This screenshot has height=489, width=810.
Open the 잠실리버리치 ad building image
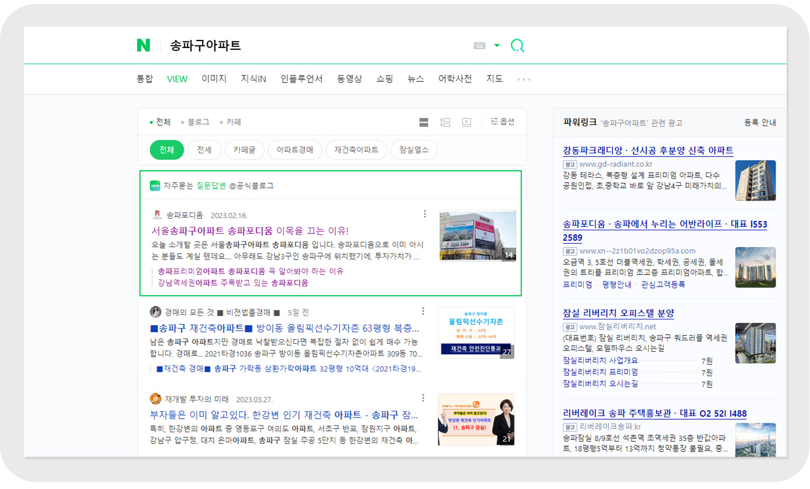[x=755, y=343]
